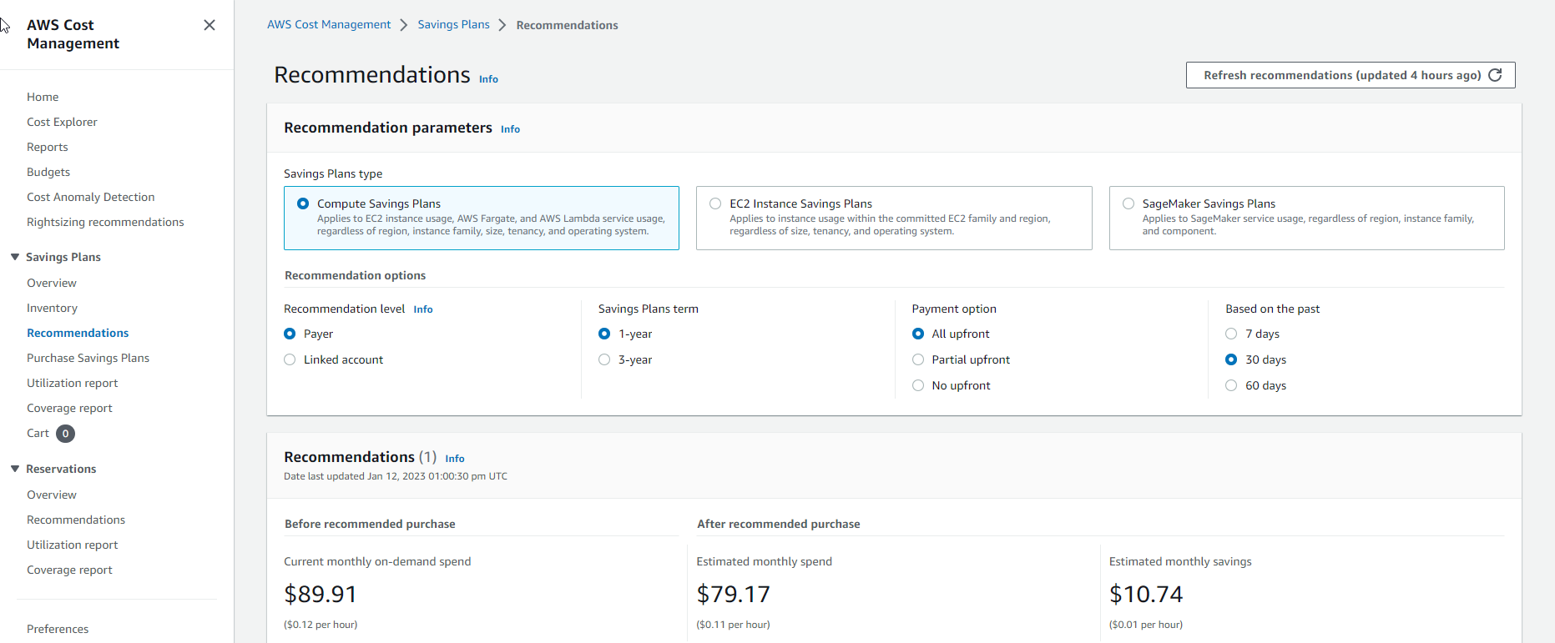Open Budgets in the sidebar
This screenshot has height=643, width=1555.
(x=48, y=172)
